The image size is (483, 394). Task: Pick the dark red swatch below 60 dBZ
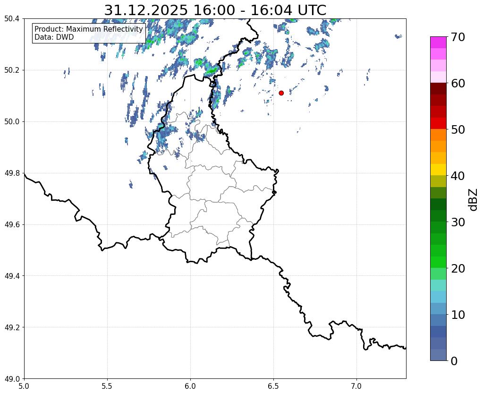pos(438,89)
